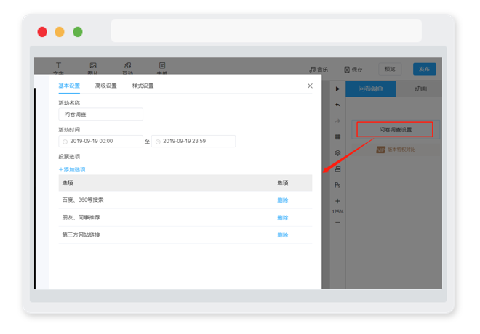Switch to the 高级设置 tab

point(106,86)
